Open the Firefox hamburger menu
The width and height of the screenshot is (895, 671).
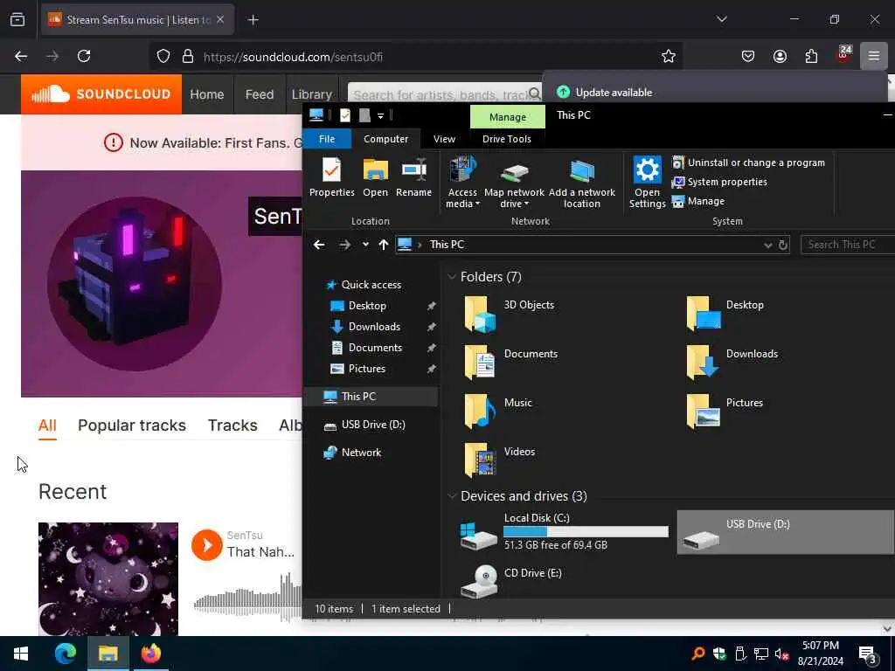873,56
